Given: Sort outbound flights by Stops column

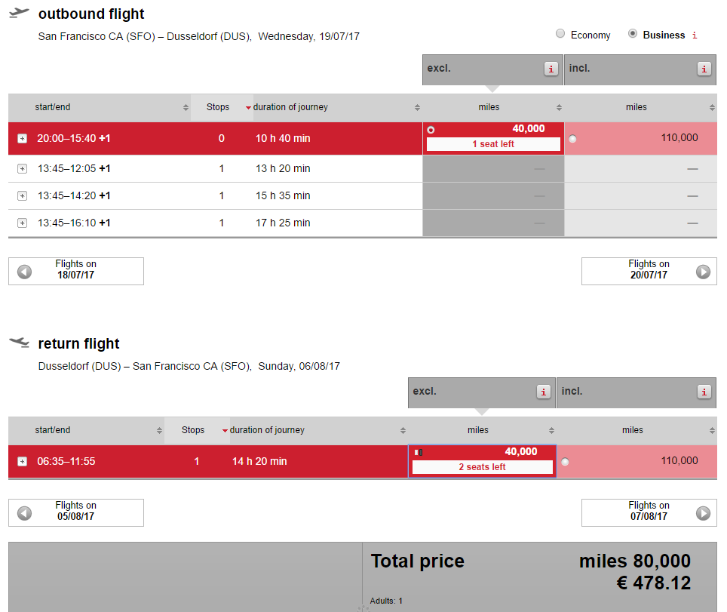Looking at the screenshot, I should click(218, 107).
